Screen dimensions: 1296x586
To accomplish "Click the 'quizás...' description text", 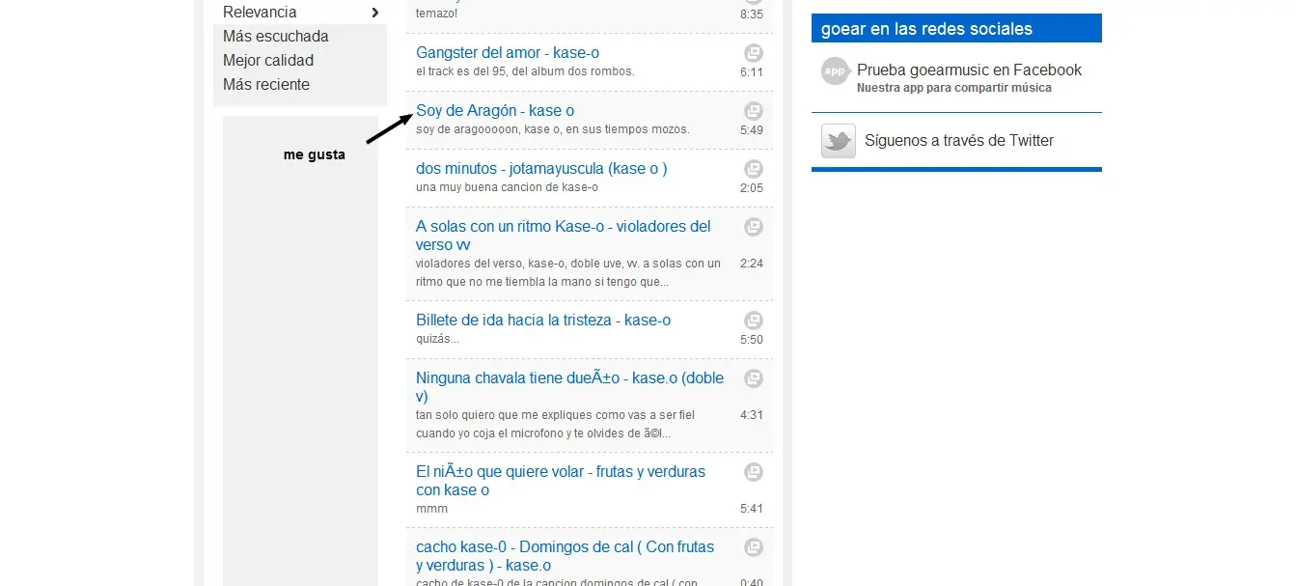I will point(437,340).
